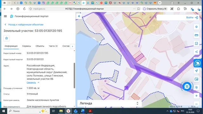Image resolution: width=203 pixels, height=114 pixels.
Task: Select cadastral number value 53:05:0130120:195
Action: point(37,53)
